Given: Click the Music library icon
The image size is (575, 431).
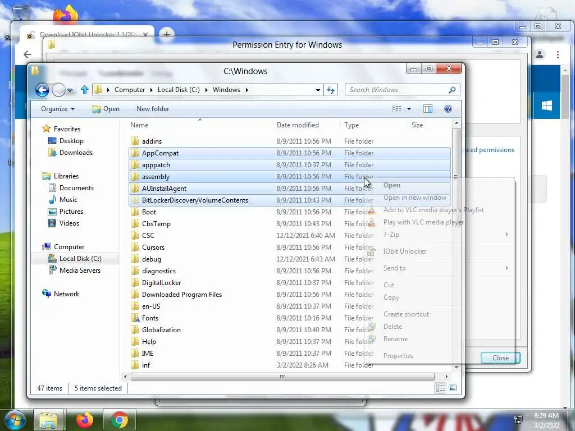Looking at the screenshot, I should 52,199.
